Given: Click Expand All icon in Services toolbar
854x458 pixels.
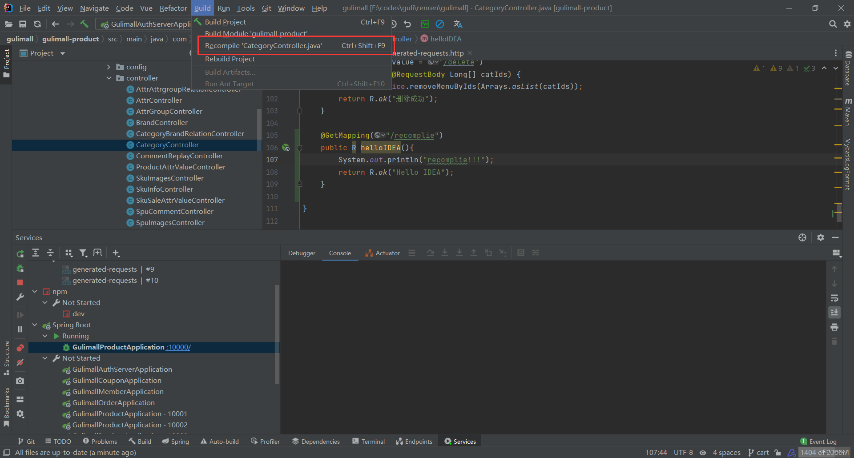Looking at the screenshot, I should 36,253.
